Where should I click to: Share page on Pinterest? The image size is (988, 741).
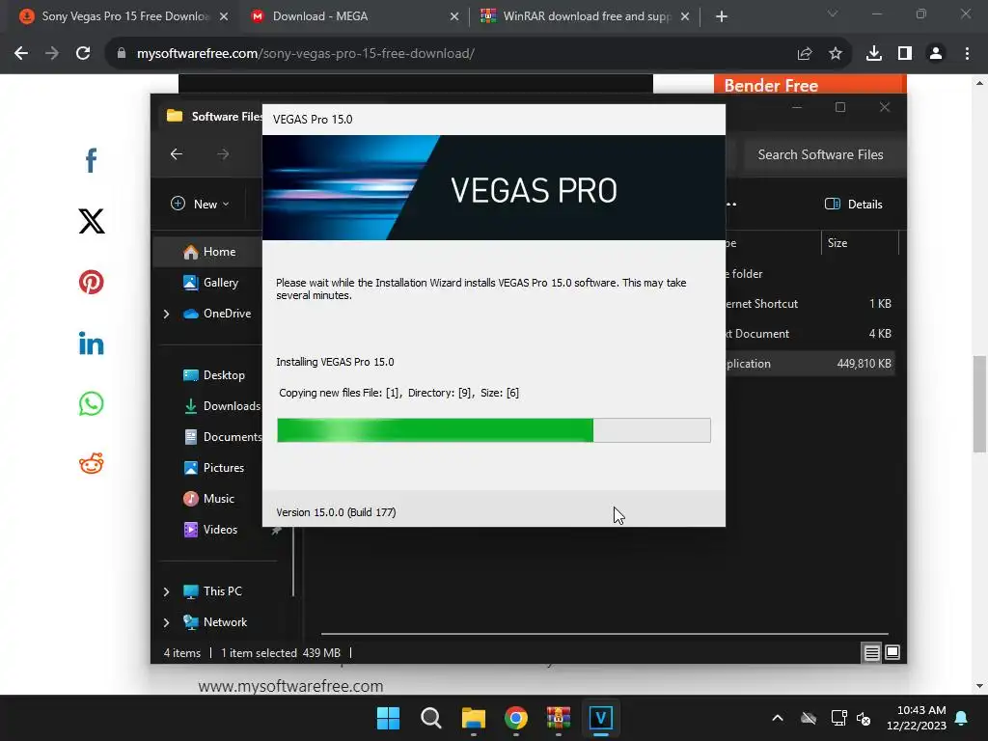click(x=92, y=282)
